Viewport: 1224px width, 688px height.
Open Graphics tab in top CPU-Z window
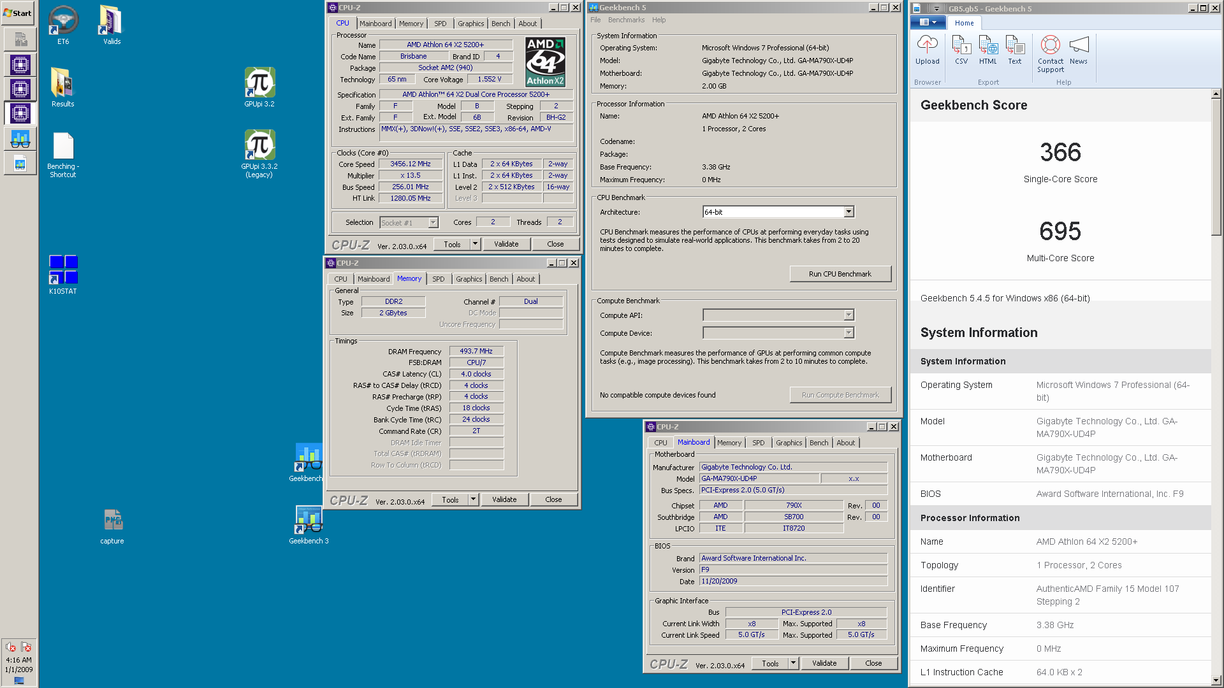pyautogui.click(x=471, y=24)
